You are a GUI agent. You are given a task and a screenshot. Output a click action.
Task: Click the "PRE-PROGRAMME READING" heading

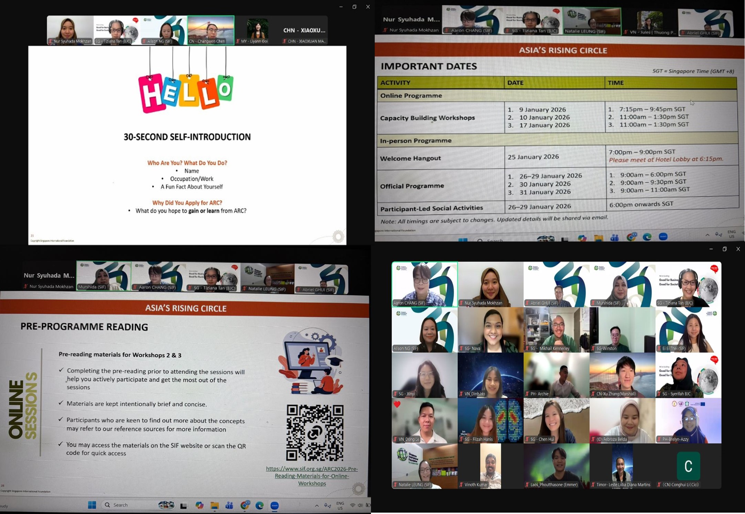84,327
